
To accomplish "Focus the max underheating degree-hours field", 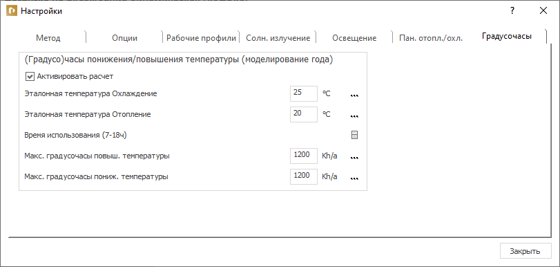I will (x=304, y=176).
